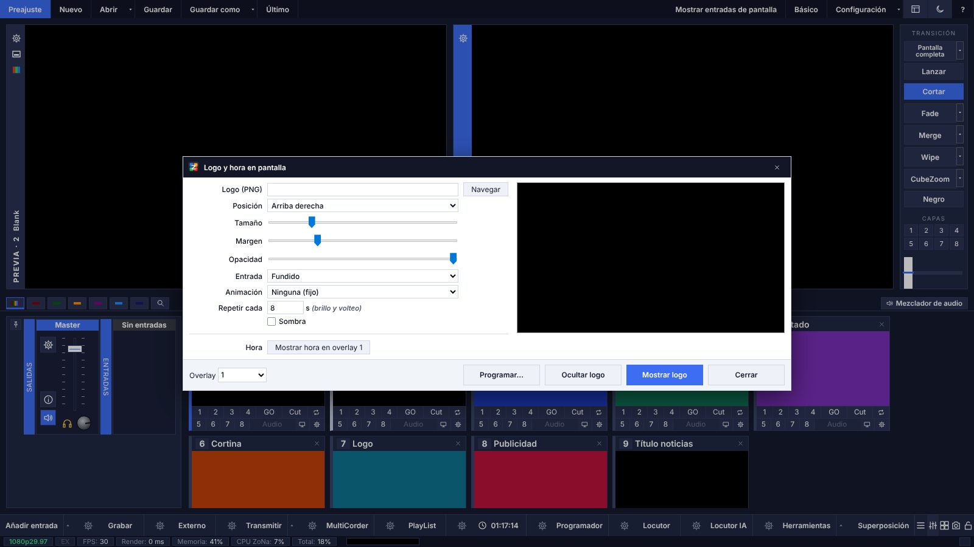974x547 pixels.
Task: Click the Mostrar logo button
Action: (664, 375)
